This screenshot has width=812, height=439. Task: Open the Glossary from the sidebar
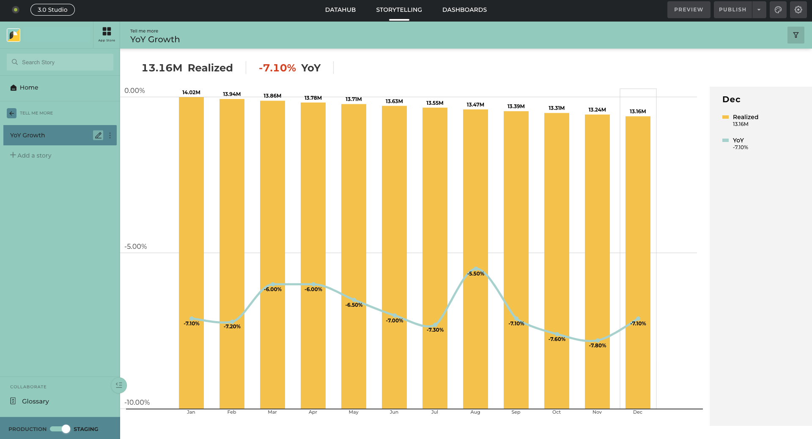click(x=35, y=401)
